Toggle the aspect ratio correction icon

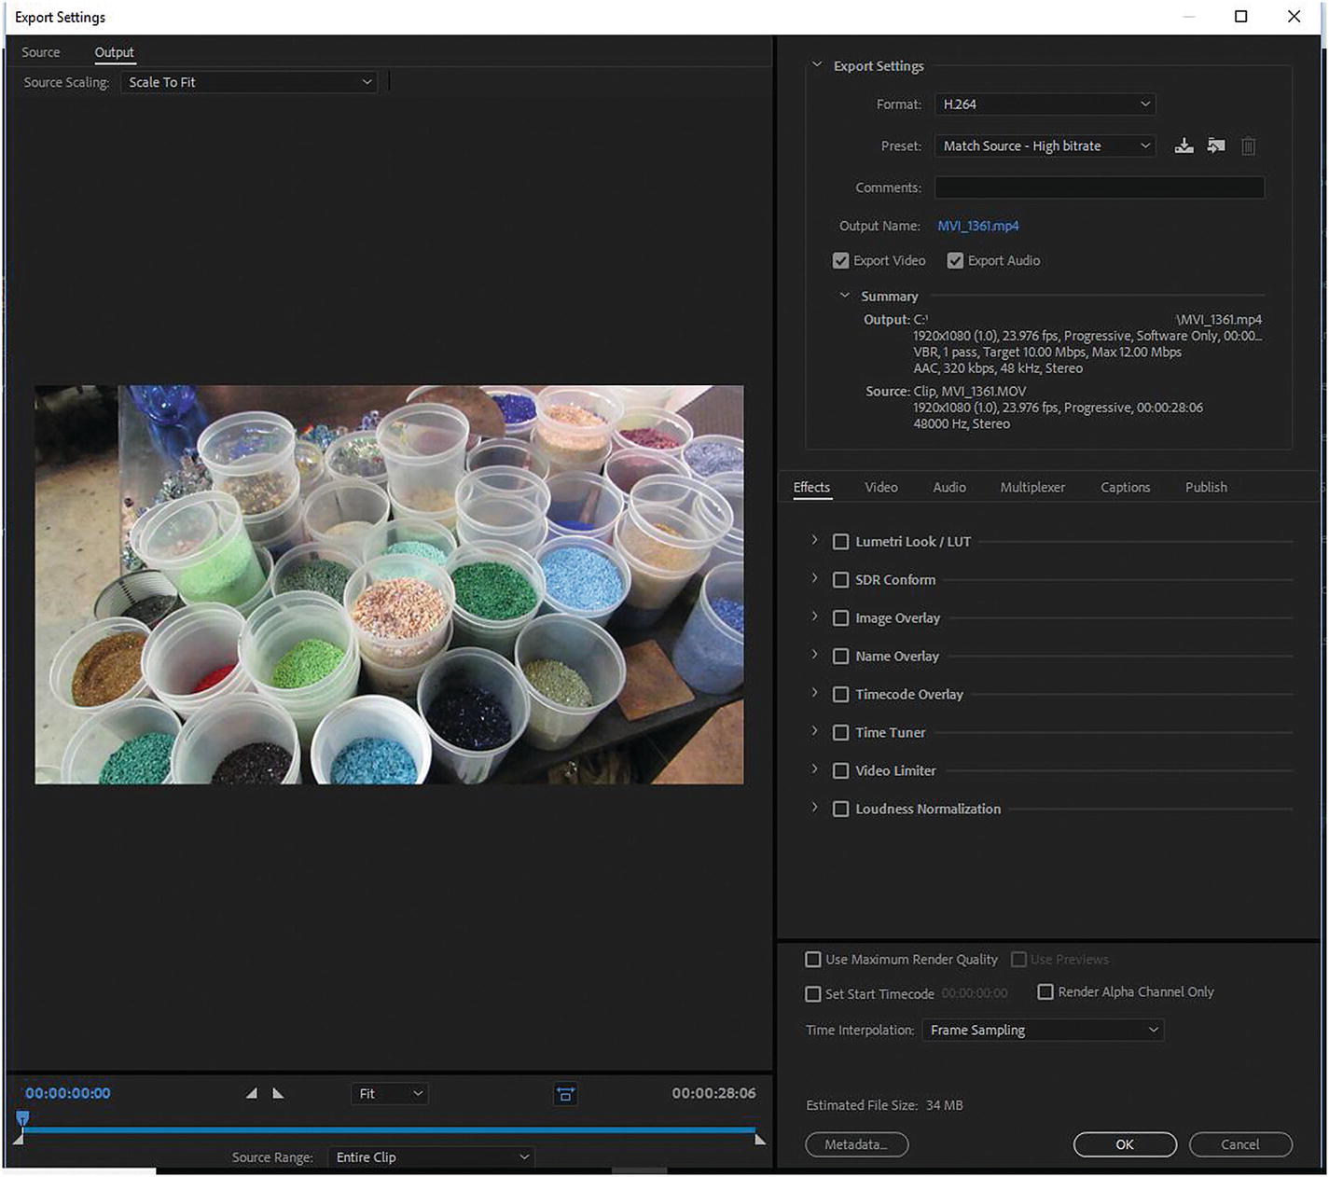tap(565, 1094)
